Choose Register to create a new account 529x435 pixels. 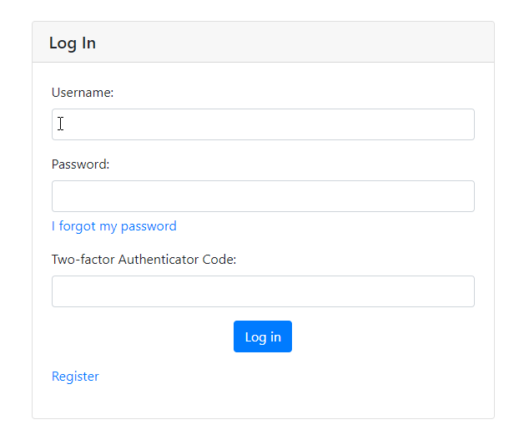pyautogui.click(x=75, y=377)
